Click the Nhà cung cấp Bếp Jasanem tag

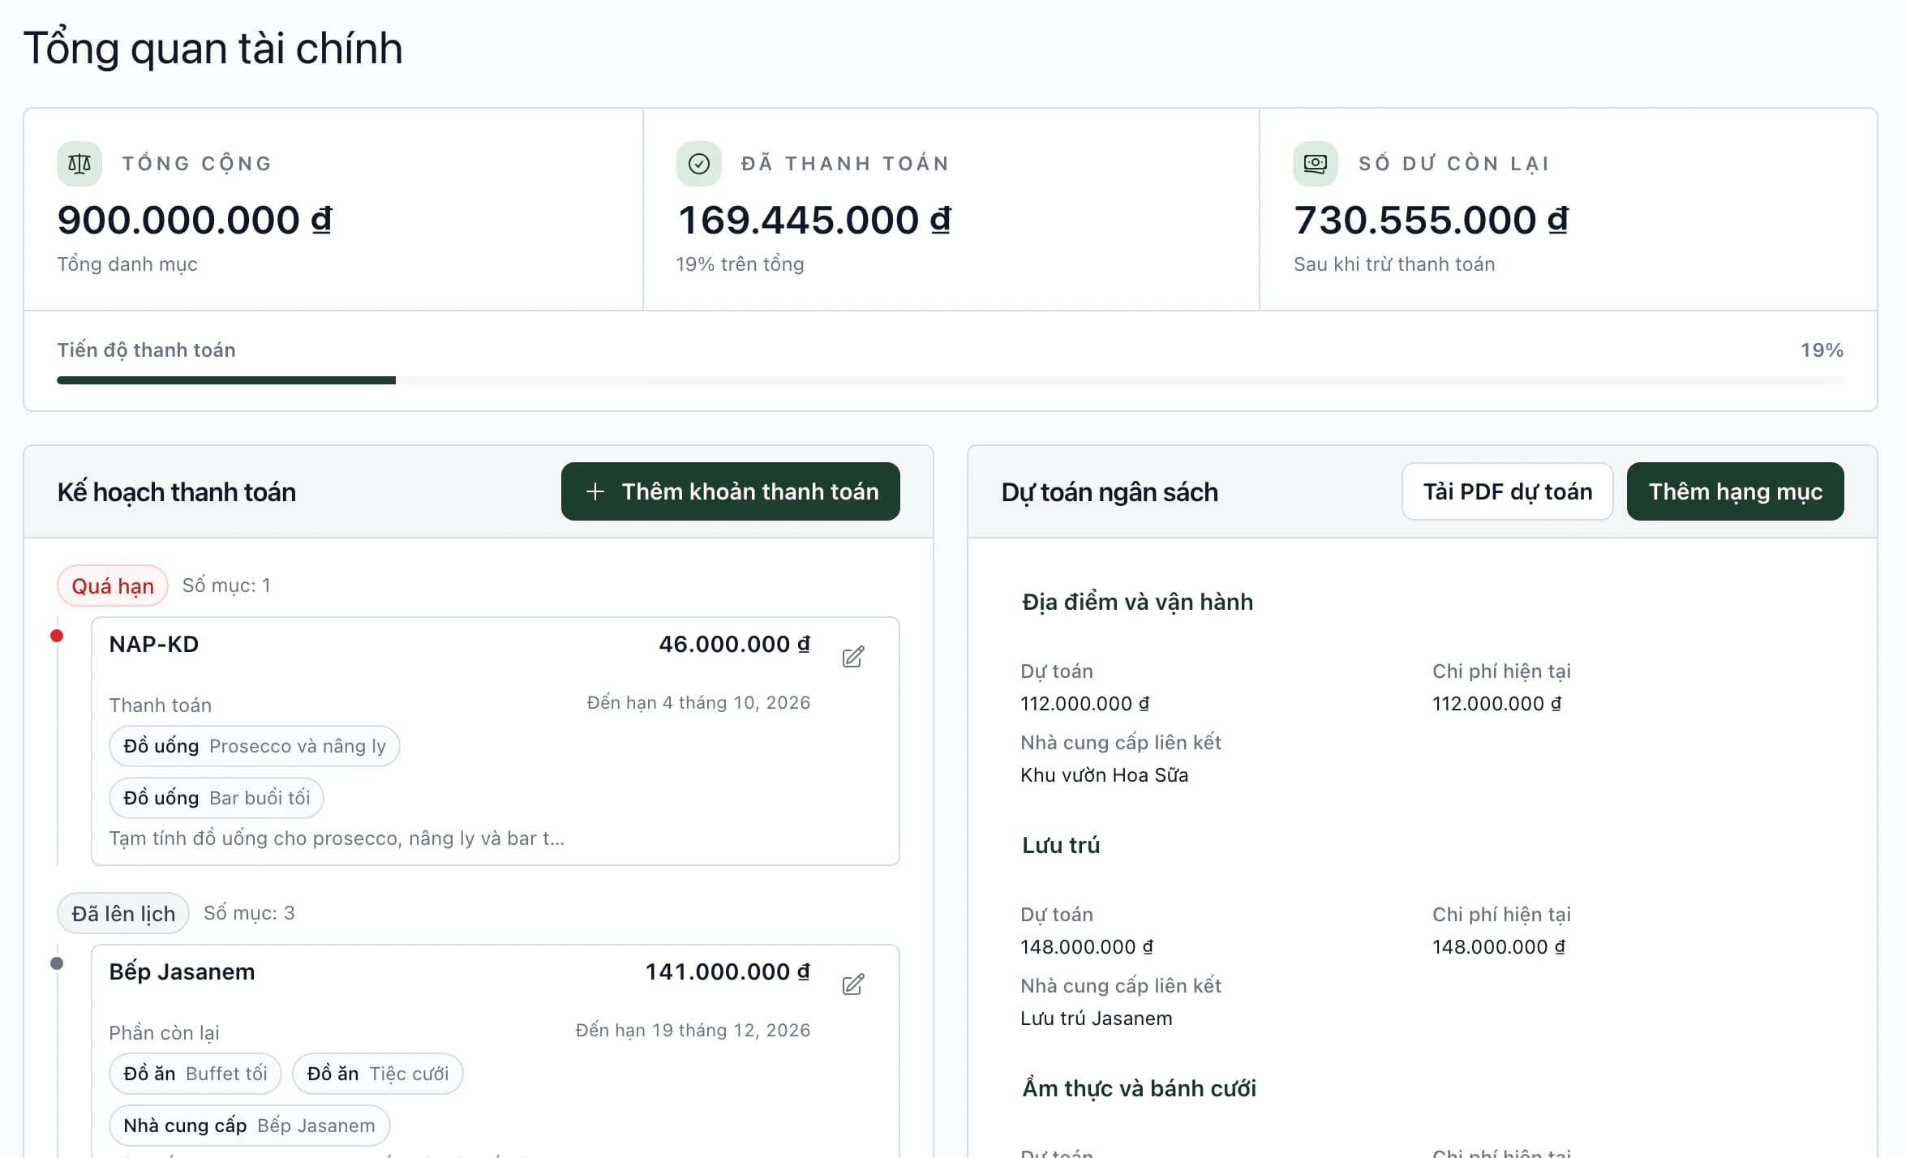pyautogui.click(x=250, y=1126)
